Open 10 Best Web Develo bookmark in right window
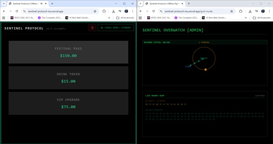 214,18
